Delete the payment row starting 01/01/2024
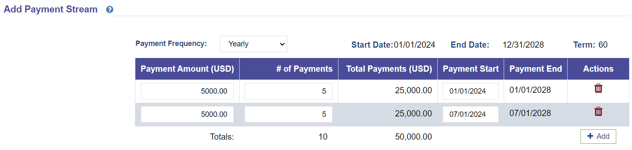Screen dimensions: 632x150 click(598, 88)
